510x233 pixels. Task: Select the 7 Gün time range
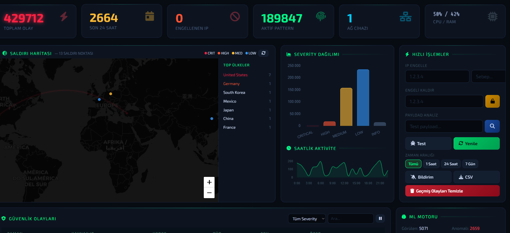[x=470, y=164]
